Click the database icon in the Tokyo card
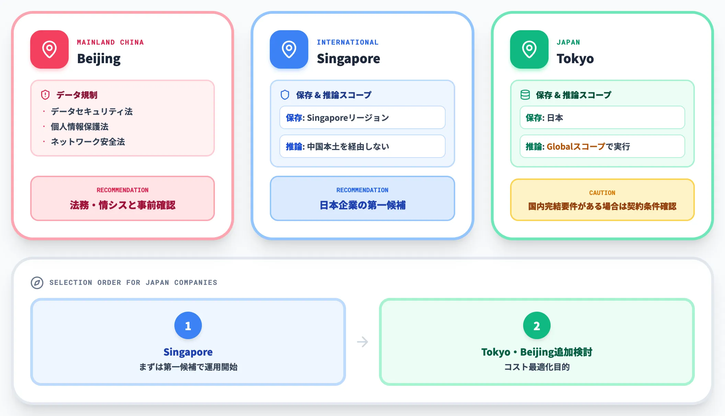Screen dimensions: 725x416 click(x=525, y=95)
